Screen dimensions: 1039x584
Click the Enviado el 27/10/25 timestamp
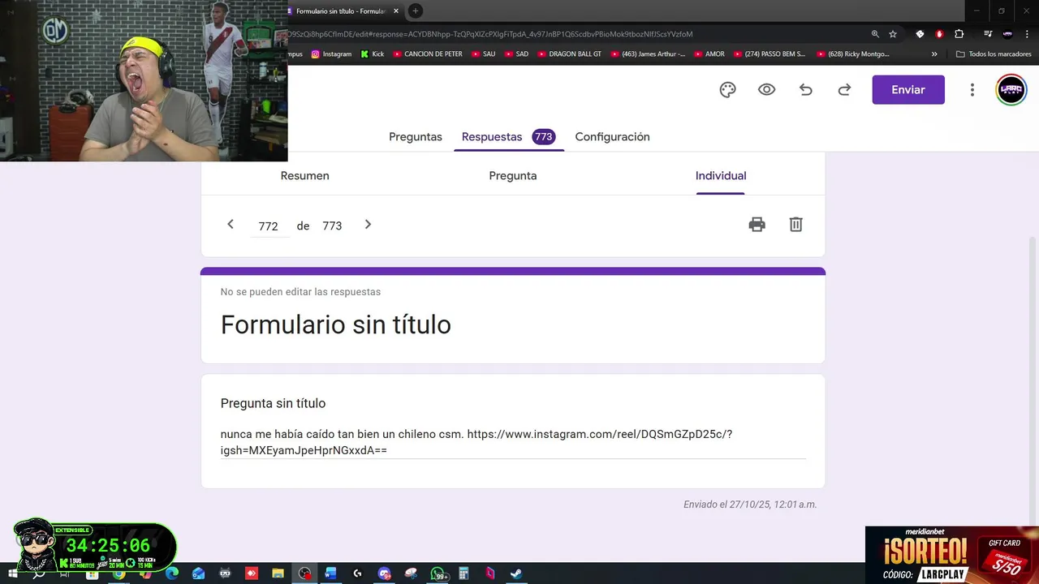point(750,505)
